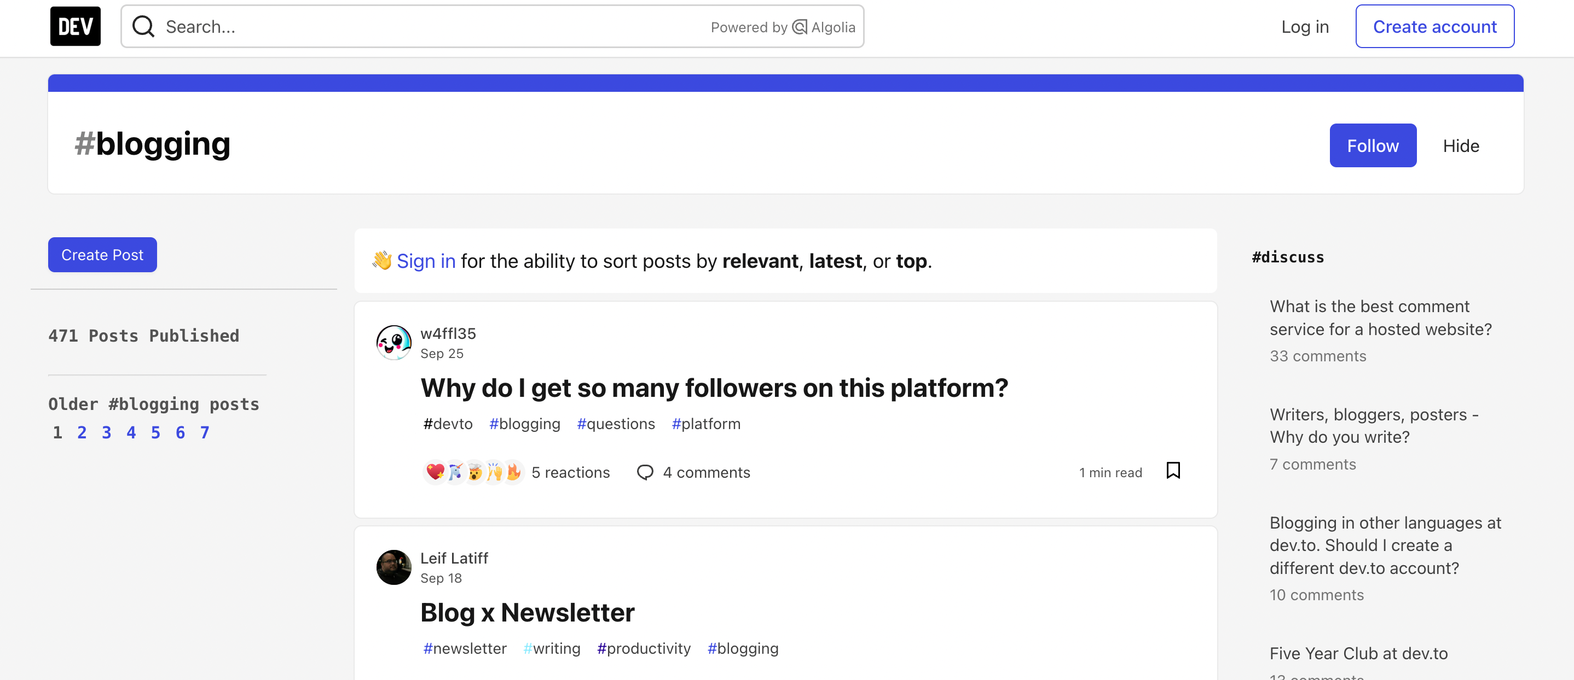Open w4ffl35's profile avatar
The width and height of the screenshot is (1574, 680).
(x=393, y=342)
